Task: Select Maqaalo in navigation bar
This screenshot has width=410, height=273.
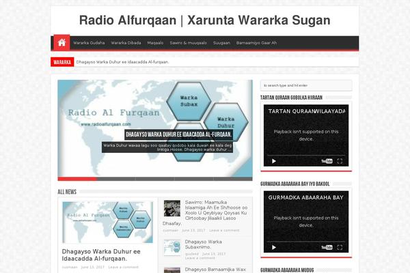Action: point(155,43)
